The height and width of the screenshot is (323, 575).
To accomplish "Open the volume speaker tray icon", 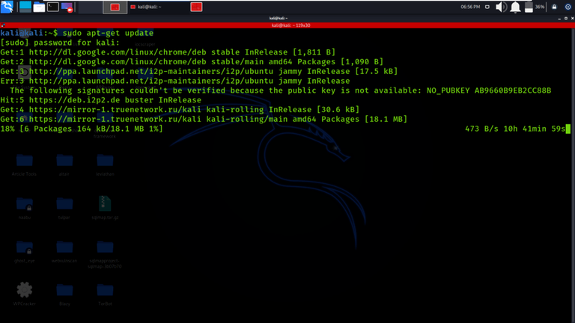I will pyautogui.click(x=501, y=7).
